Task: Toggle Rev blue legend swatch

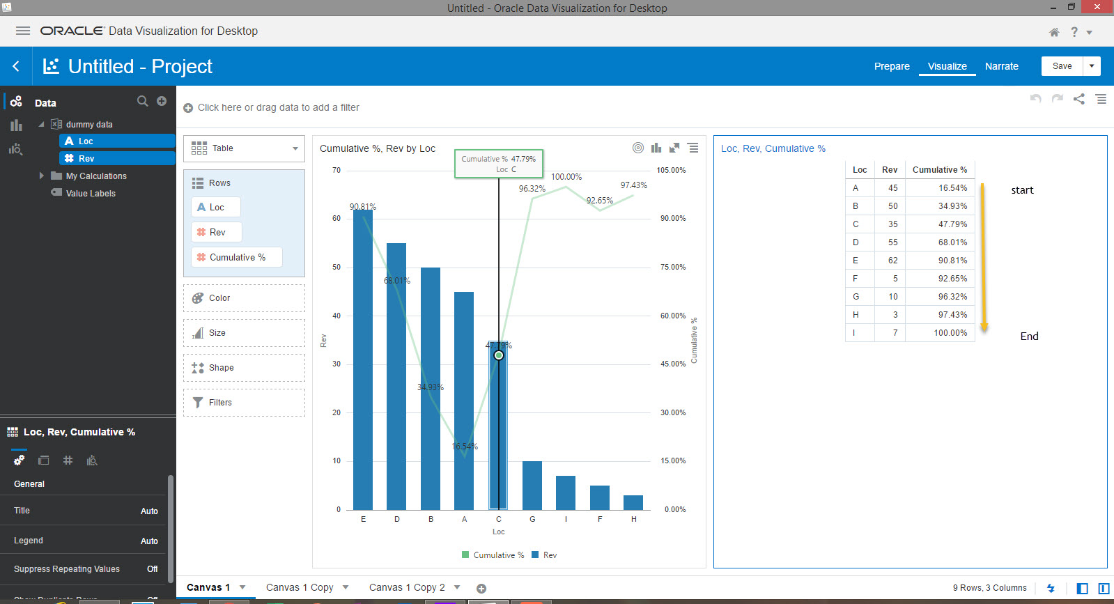Action: tap(535, 555)
